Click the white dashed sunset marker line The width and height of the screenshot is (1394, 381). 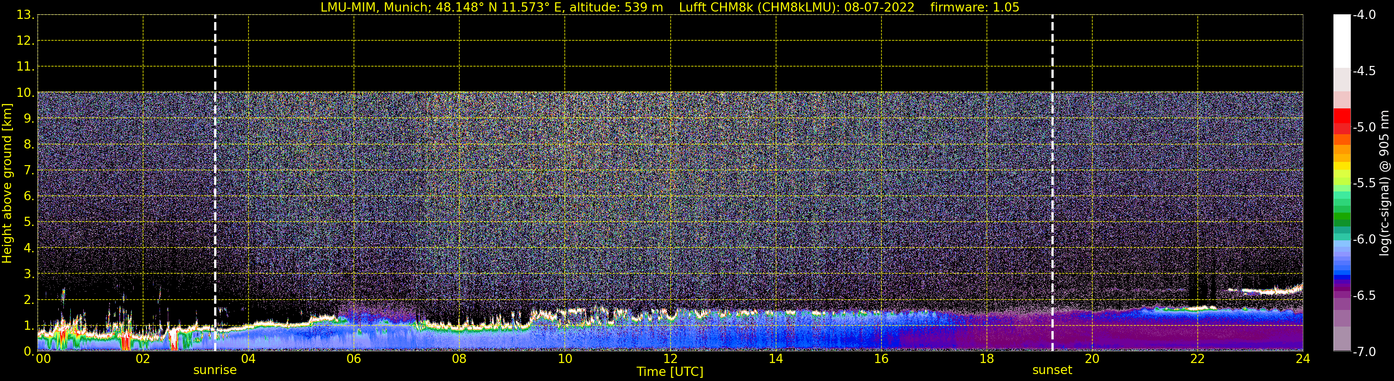point(1052,183)
